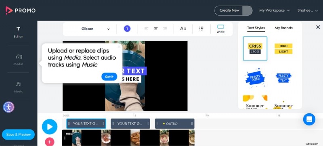Choose the High Light text style
This screenshot has height=146, width=323.
tap(283, 49)
